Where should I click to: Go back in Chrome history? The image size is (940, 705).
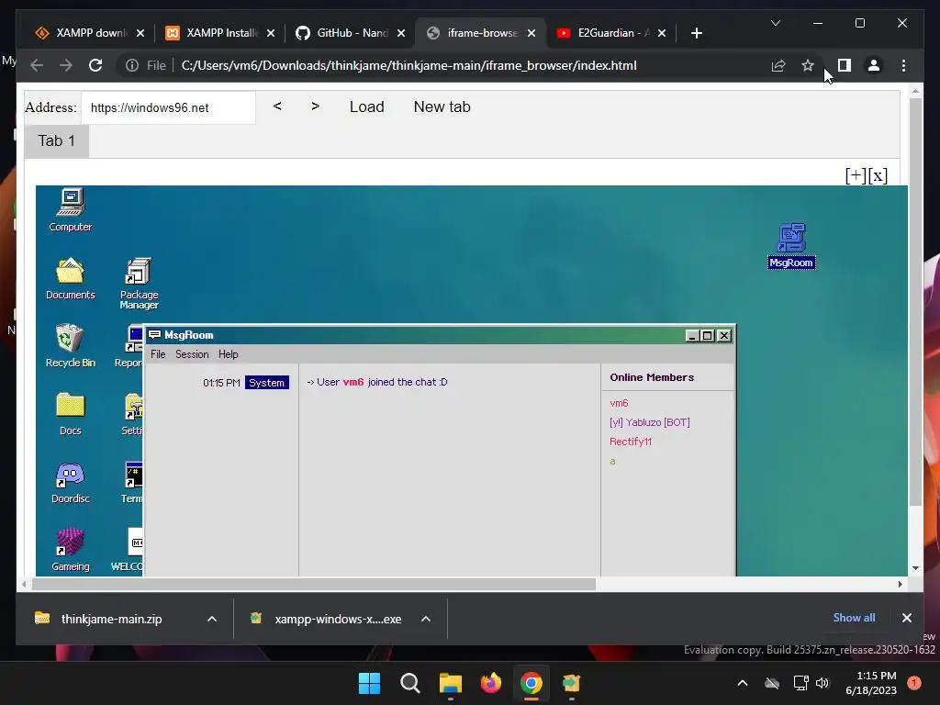pyautogui.click(x=37, y=65)
